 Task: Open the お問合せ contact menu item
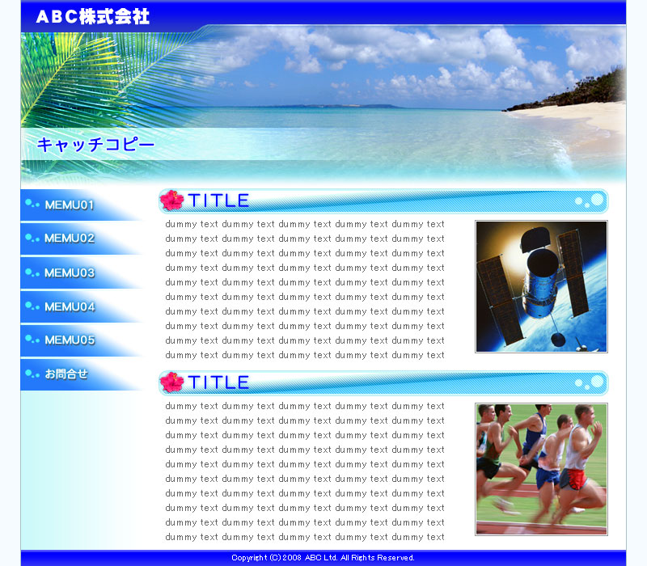click(82, 374)
